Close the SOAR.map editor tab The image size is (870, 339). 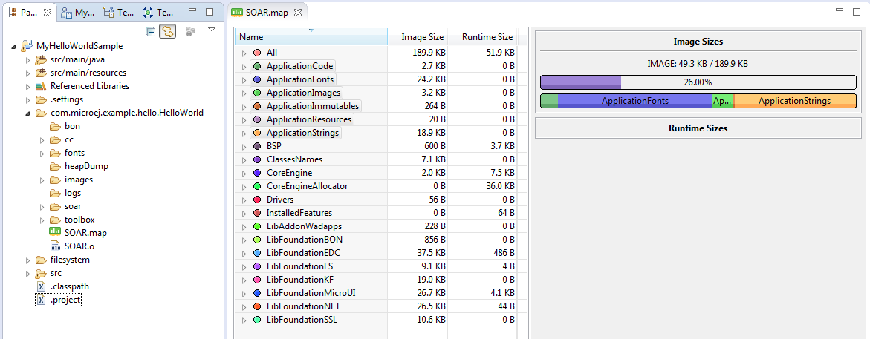296,13
